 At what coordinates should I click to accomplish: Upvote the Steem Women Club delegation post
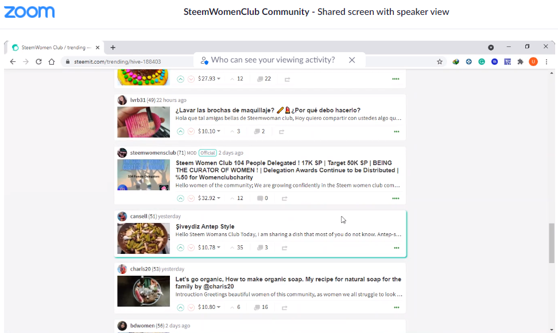click(x=180, y=198)
